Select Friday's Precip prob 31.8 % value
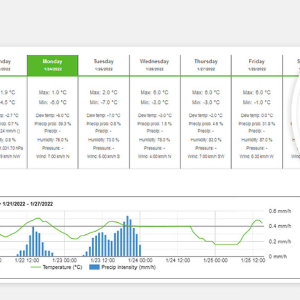Viewport: 300px width, 300px height. [x=257, y=124]
